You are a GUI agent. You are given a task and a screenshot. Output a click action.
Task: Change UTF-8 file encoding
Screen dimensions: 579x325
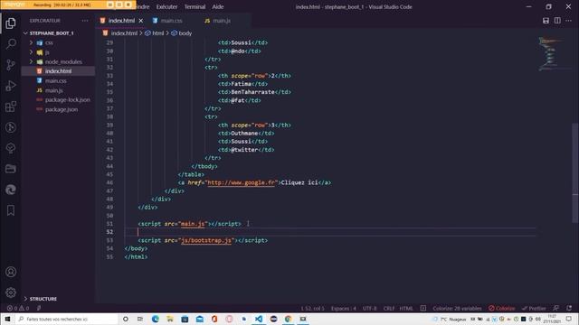pos(370,309)
